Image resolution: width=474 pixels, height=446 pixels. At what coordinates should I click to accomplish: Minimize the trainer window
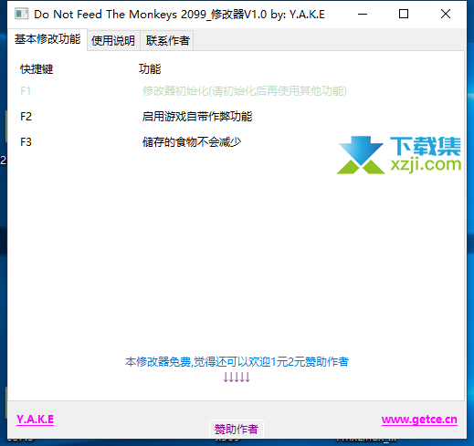pos(363,14)
